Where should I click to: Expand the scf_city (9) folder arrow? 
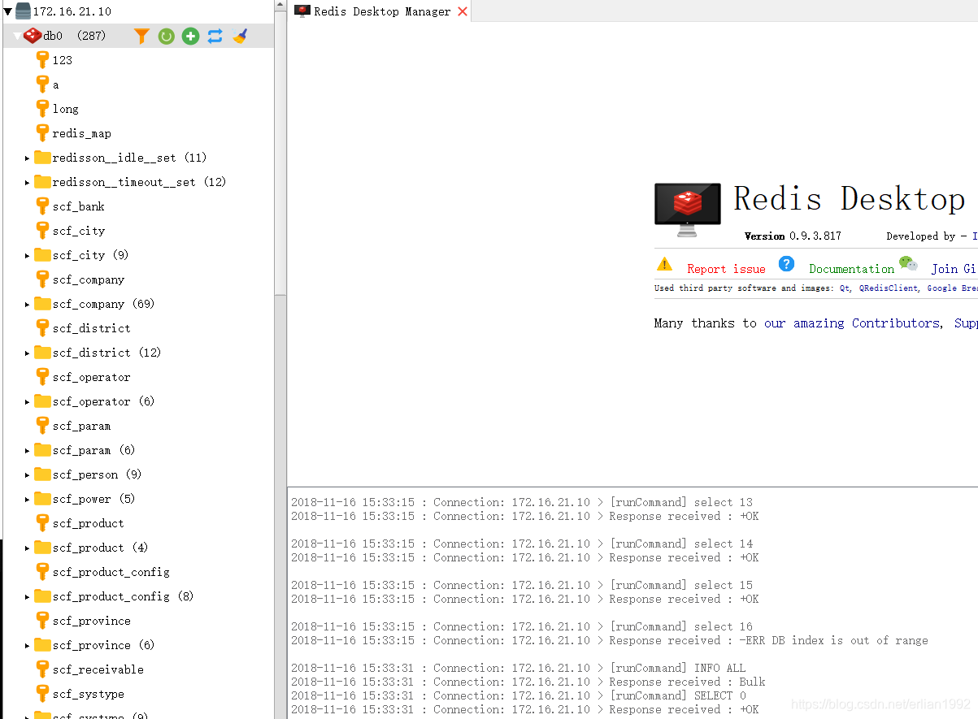click(27, 255)
